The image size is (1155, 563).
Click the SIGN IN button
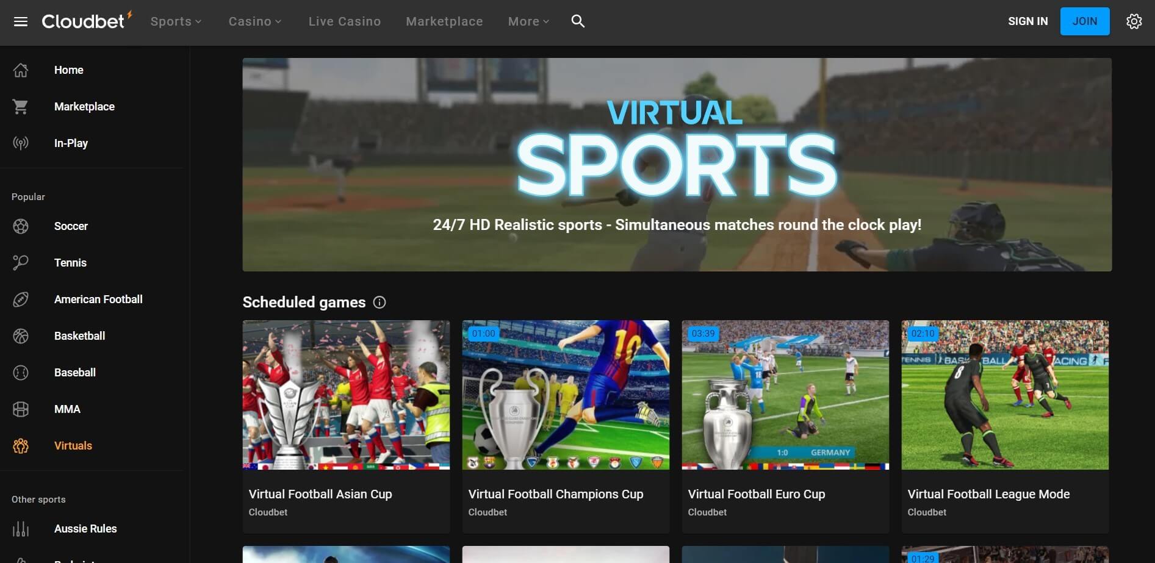point(1027,21)
